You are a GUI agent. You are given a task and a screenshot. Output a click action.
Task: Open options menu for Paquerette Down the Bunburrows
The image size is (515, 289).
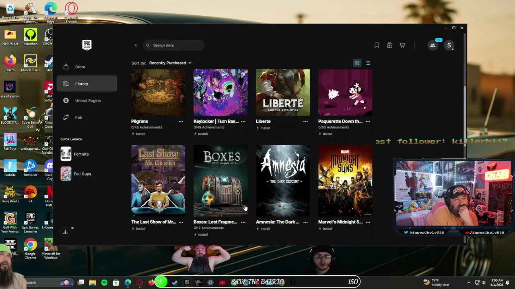coord(368,121)
